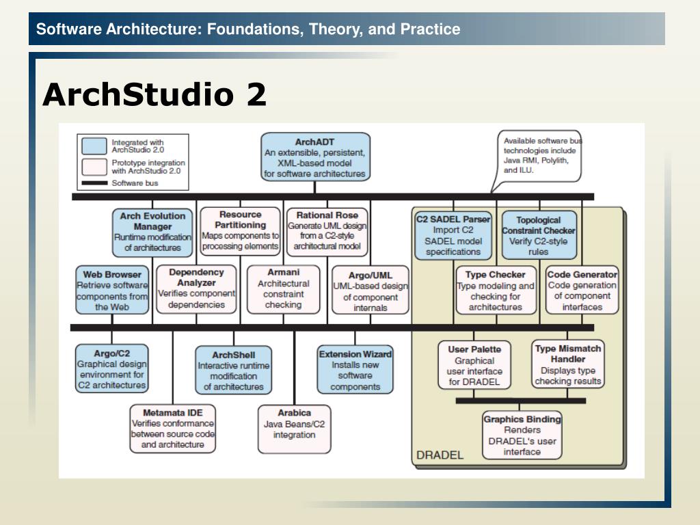This screenshot has width=700, height=525.
Task: Select the Armani constraint checking box
Action: tap(284, 289)
